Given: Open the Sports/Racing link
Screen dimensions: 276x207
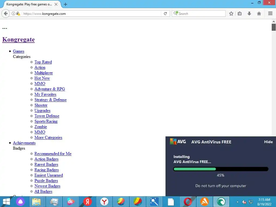Looking at the screenshot, I should click(46, 121).
